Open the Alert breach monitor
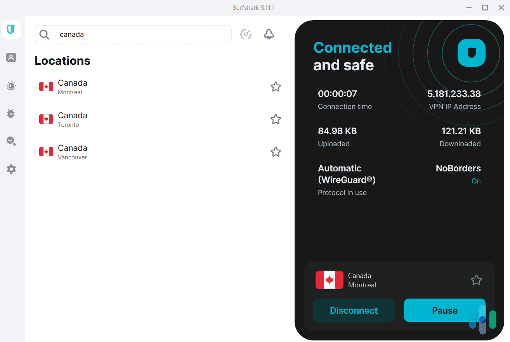Image resolution: width=510 pixels, height=342 pixels. [x=11, y=86]
